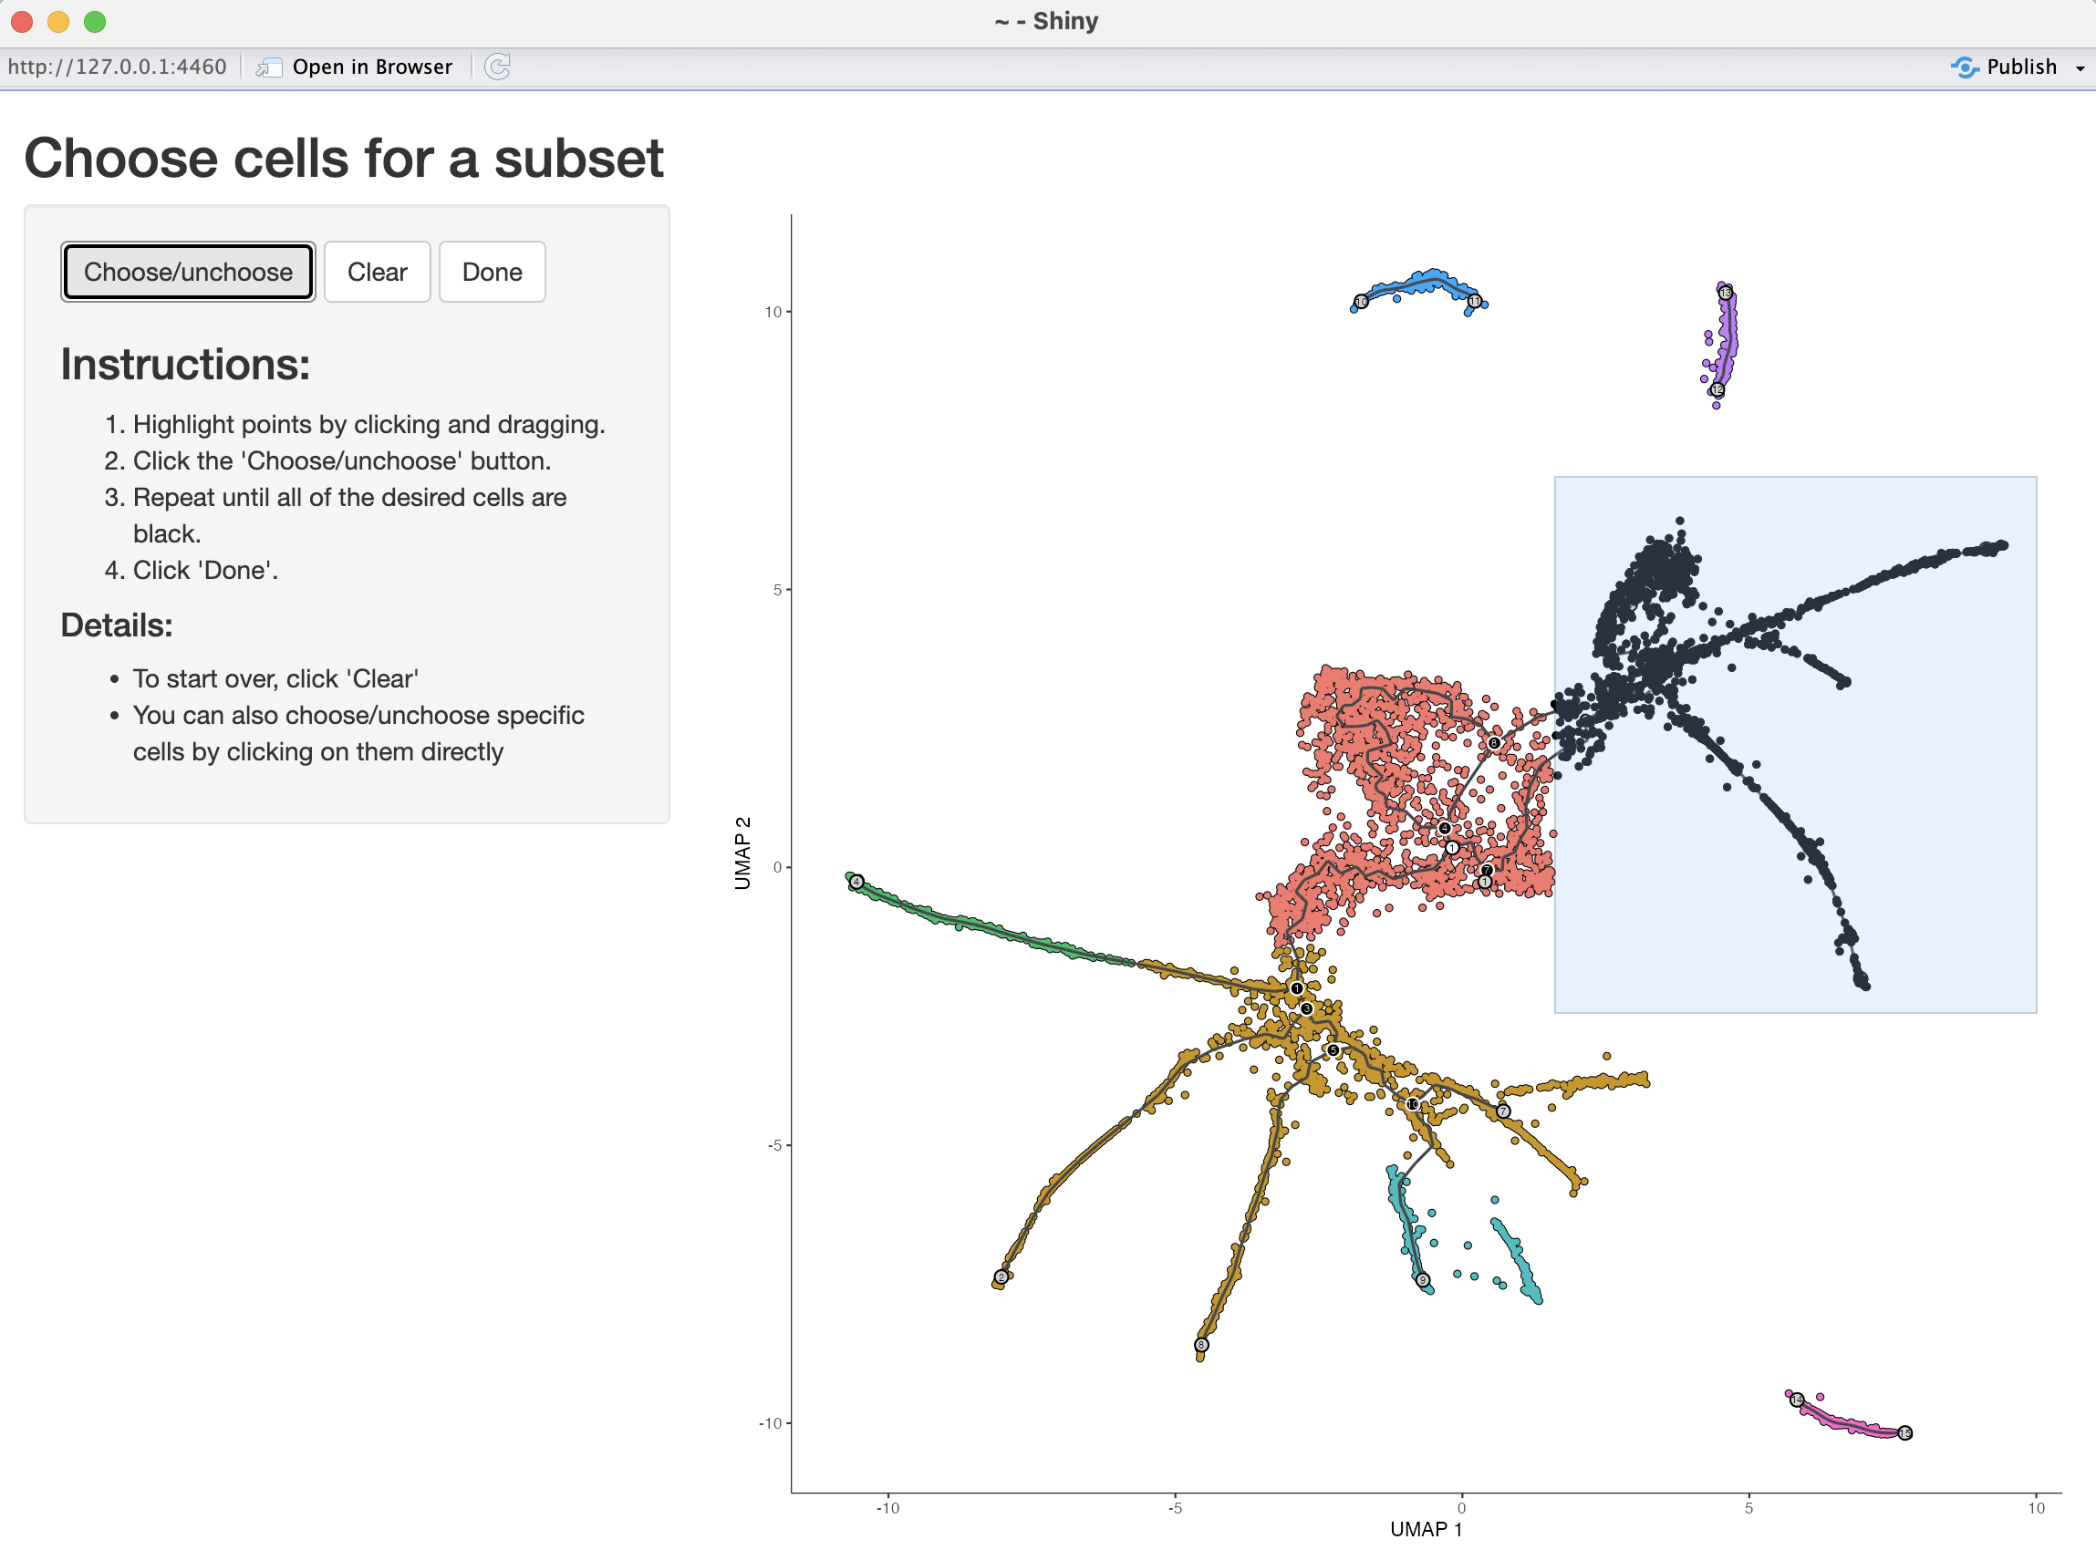The height and width of the screenshot is (1550, 2096).
Task: Expand the Publish dropdown arrow
Action: 2080,67
